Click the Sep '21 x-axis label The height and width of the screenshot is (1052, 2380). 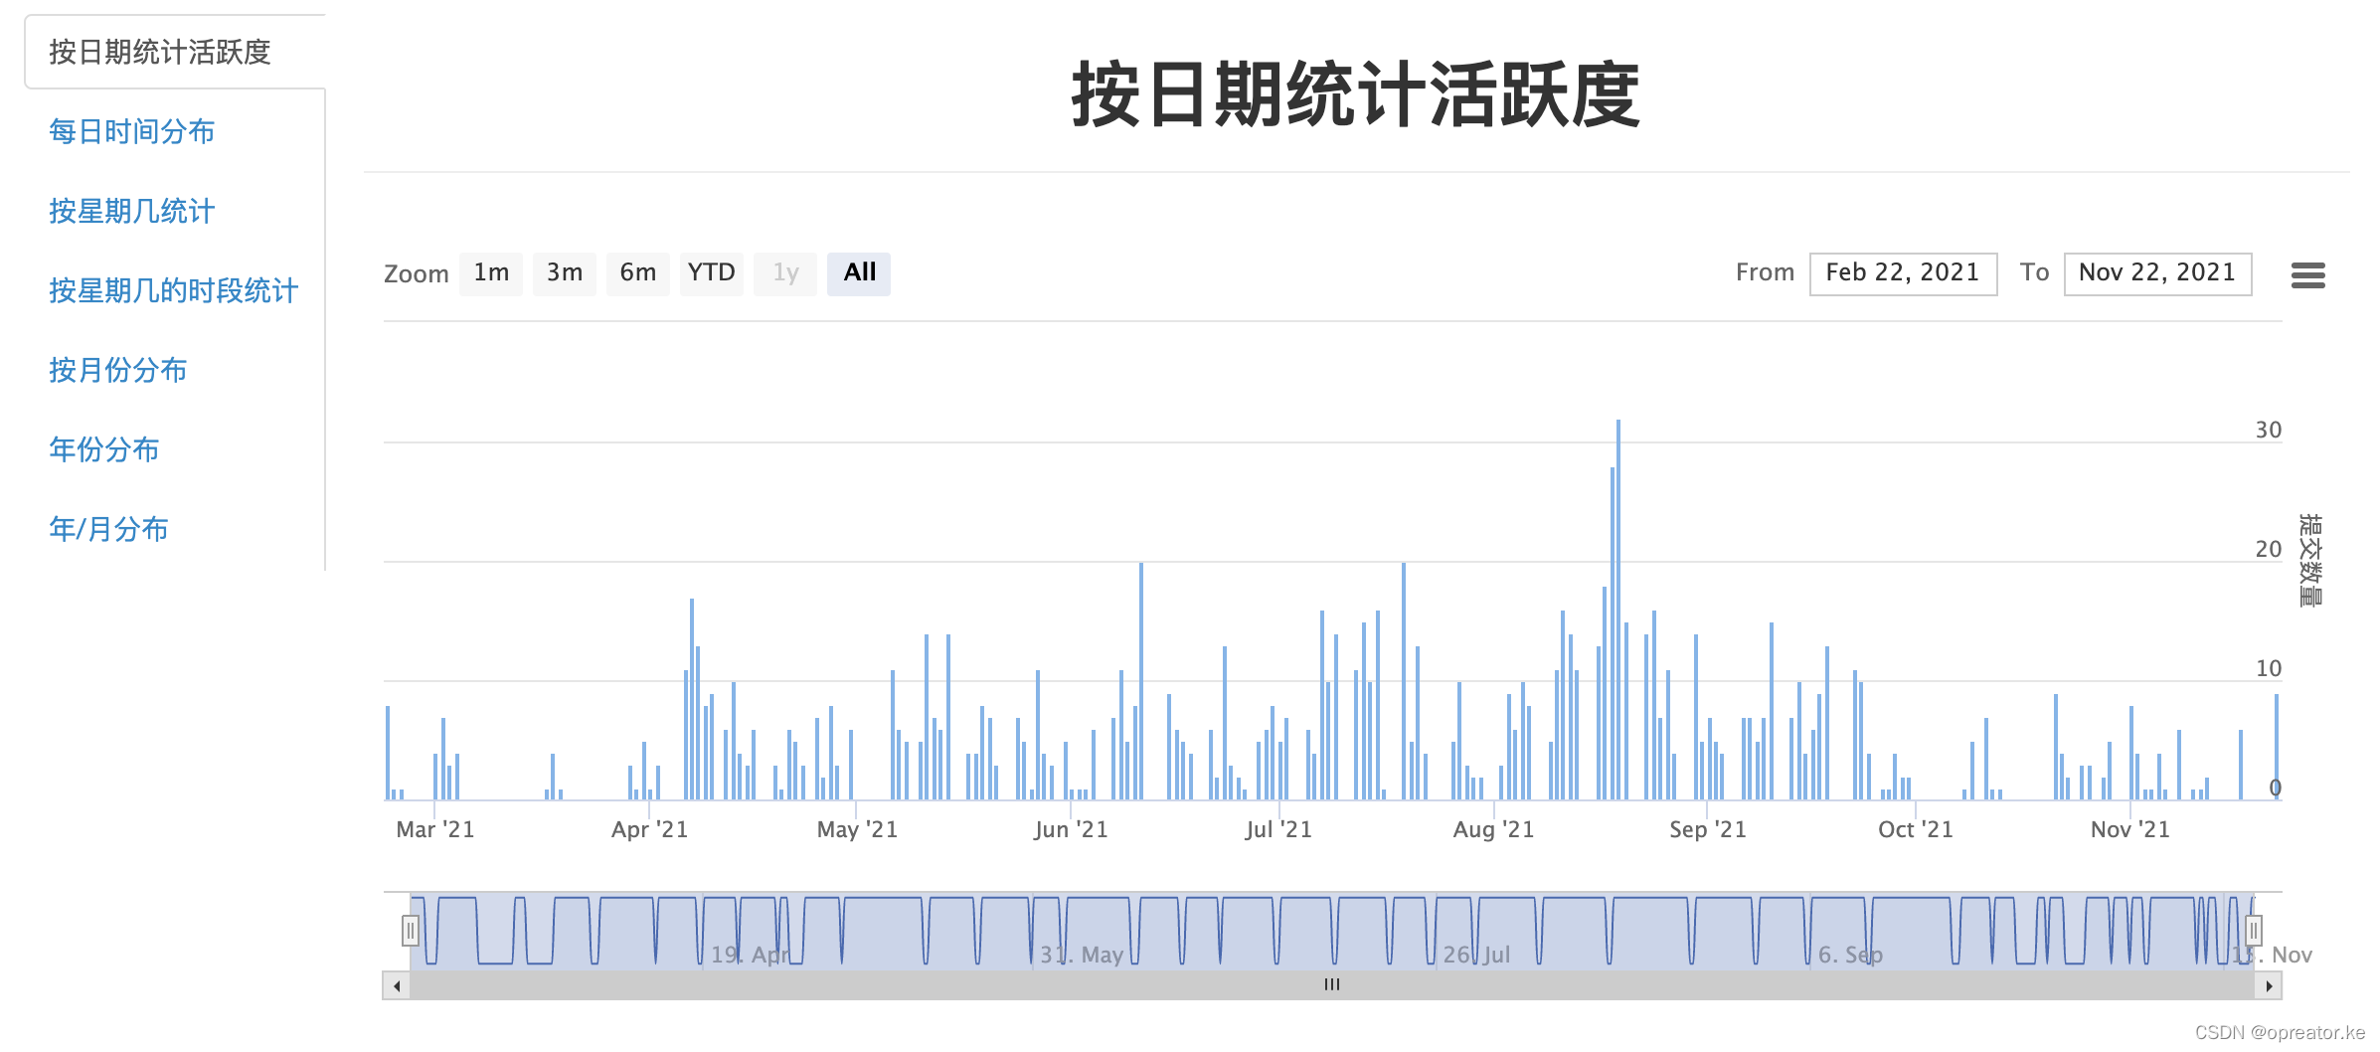pyautogui.click(x=1708, y=829)
